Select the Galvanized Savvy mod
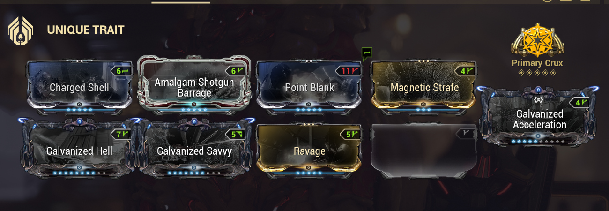The height and width of the screenshot is (211, 609). (x=194, y=148)
